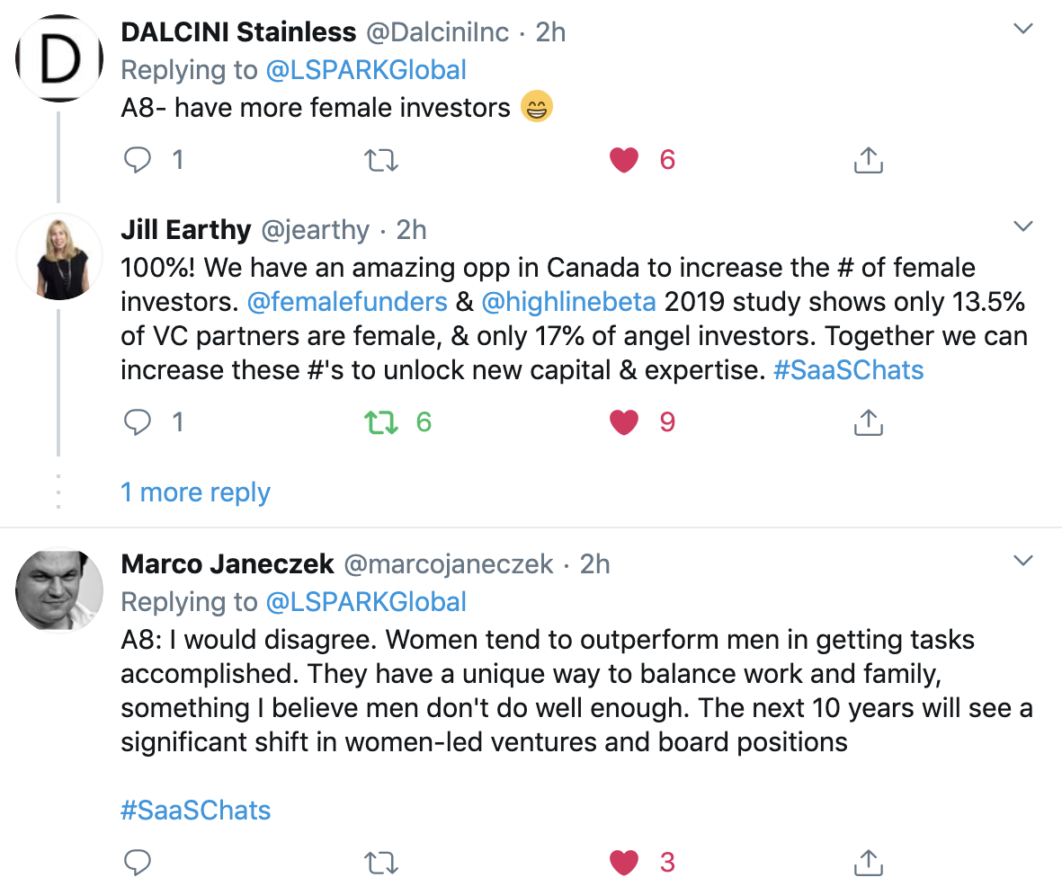Image resolution: width=1062 pixels, height=895 pixels.
Task: Share Marco Janeczek's tweet
Action: [869, 862]
